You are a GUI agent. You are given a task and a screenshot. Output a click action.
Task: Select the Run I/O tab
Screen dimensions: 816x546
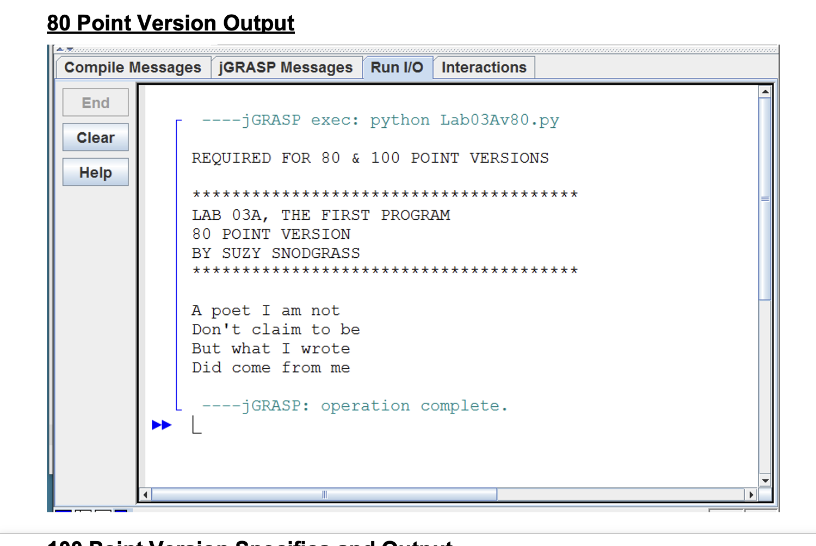pos(398,67)
